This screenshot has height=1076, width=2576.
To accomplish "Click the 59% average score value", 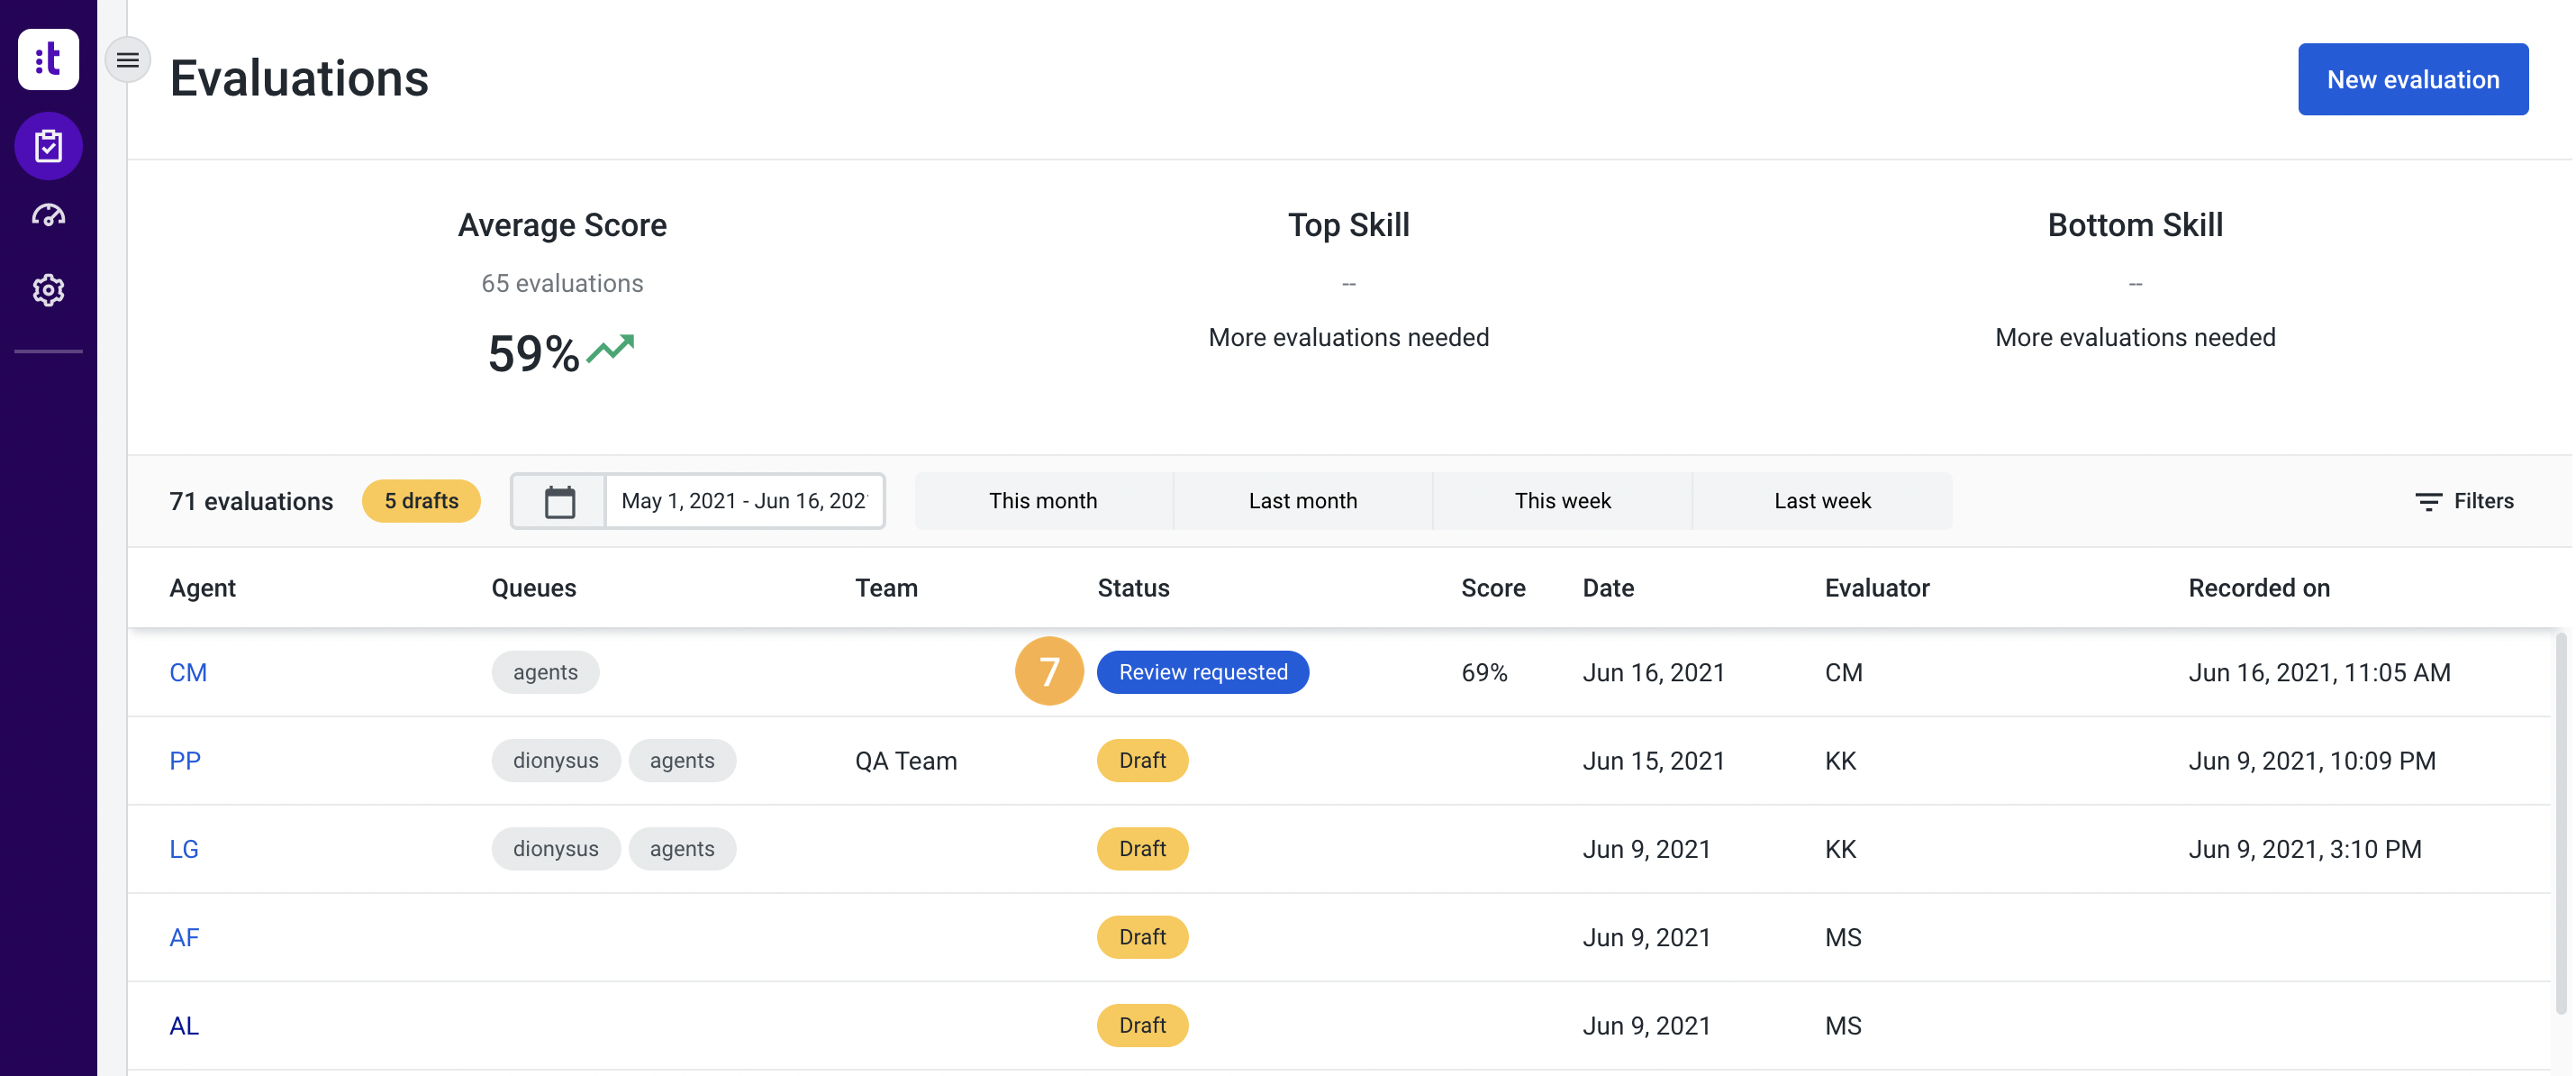I will tap(533, 353).
